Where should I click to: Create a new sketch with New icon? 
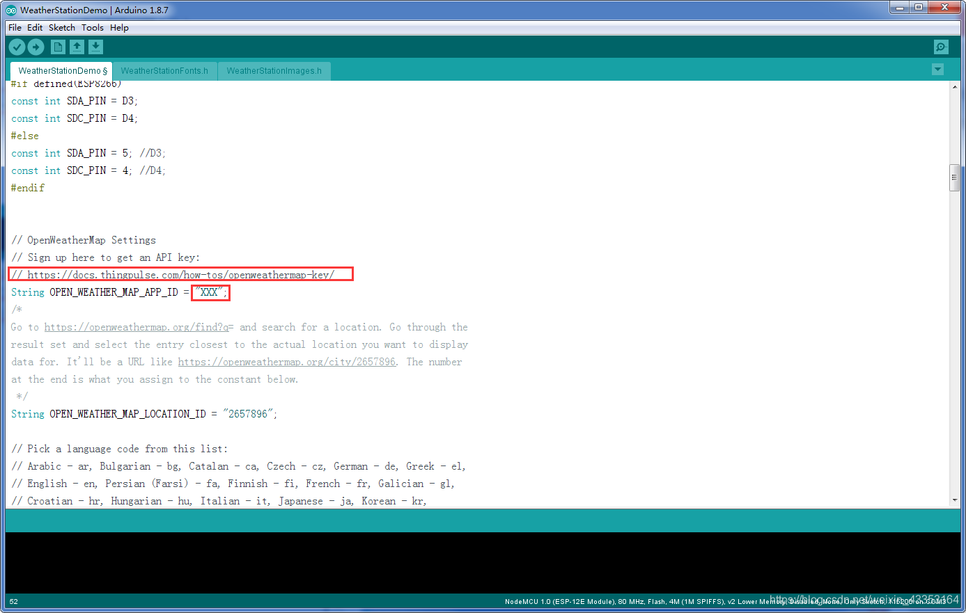59,47
